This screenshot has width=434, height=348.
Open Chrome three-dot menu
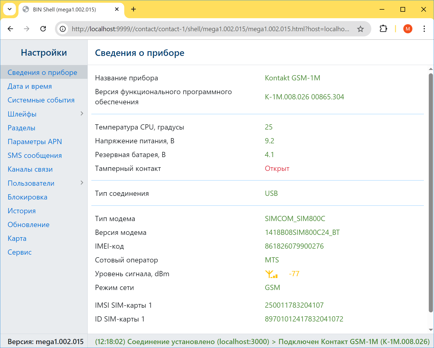point(424,29)
